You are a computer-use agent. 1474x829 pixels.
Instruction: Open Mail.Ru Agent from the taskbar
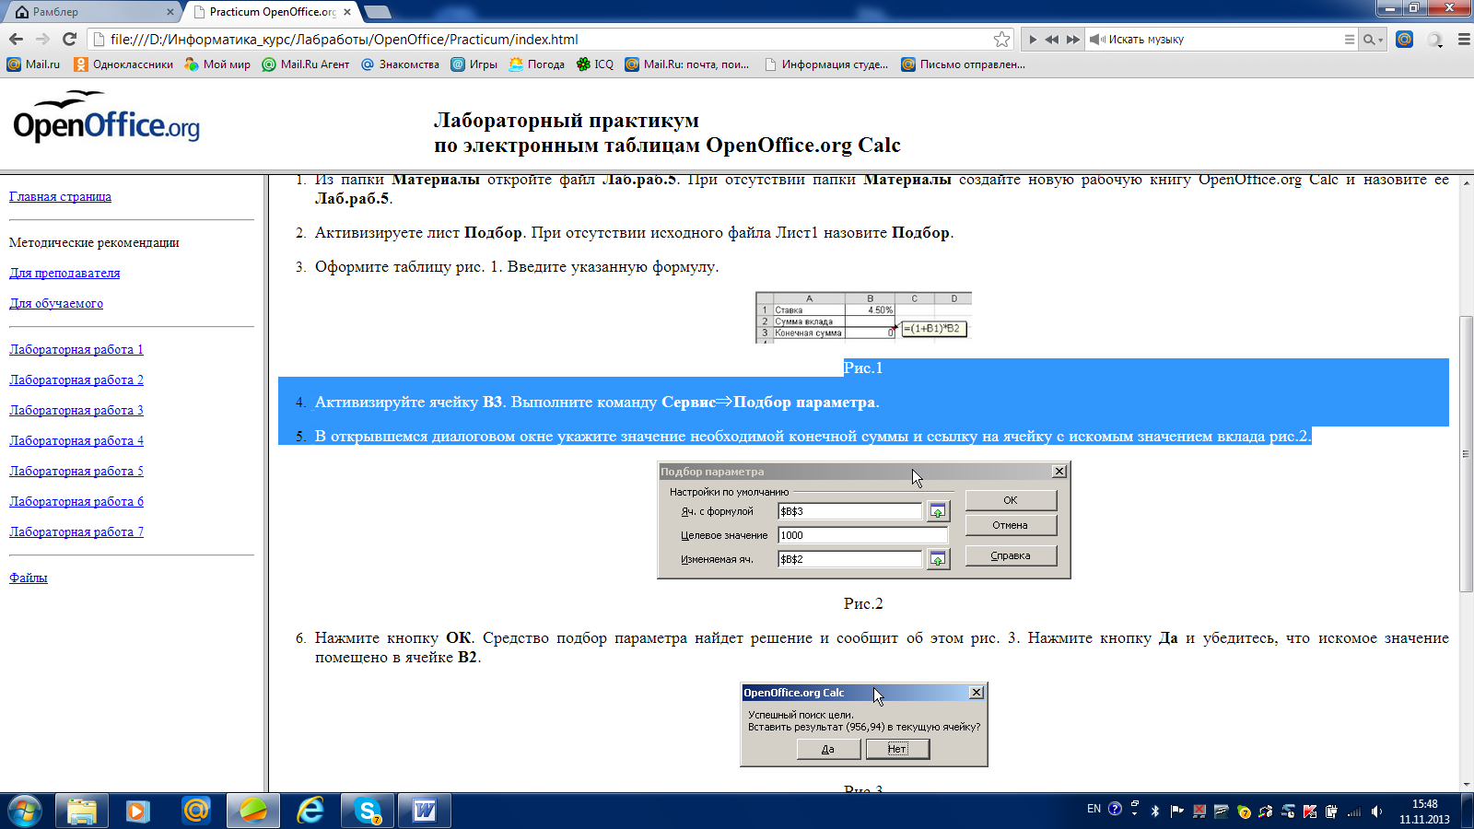click(196, 811)
